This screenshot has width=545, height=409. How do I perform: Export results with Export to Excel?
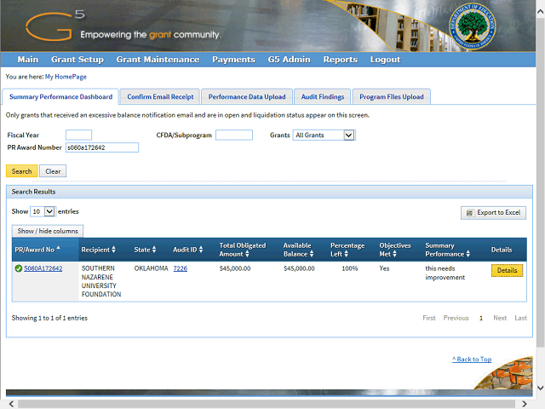pos(493,212)
